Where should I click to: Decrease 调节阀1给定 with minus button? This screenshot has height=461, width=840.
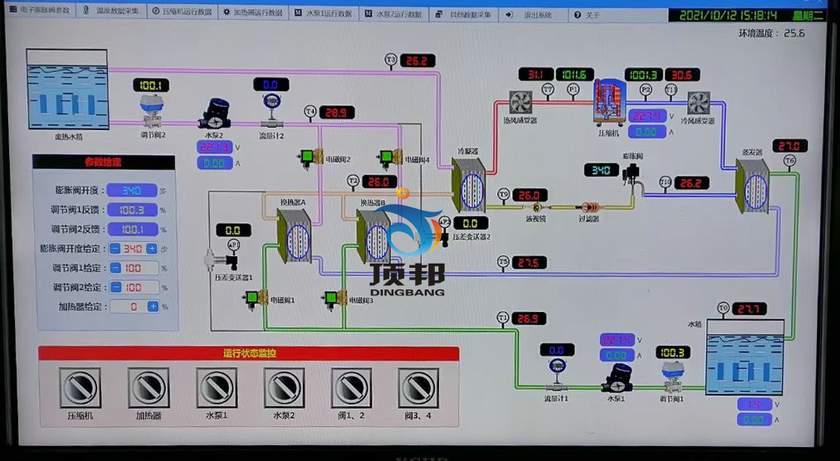pos(115,268)
